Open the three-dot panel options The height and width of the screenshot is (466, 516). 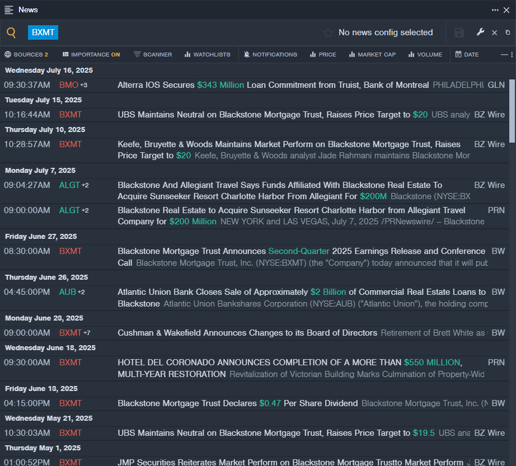pyautogui.click(x=495, y=10)
